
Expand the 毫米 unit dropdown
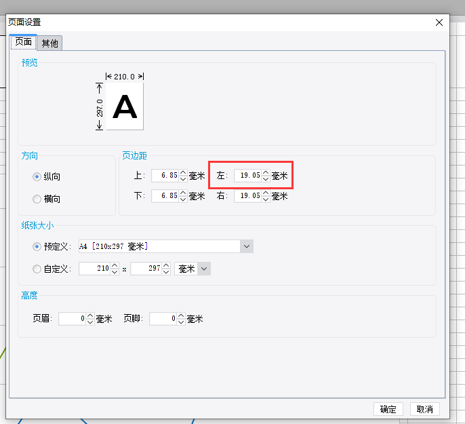pos(204,269)
